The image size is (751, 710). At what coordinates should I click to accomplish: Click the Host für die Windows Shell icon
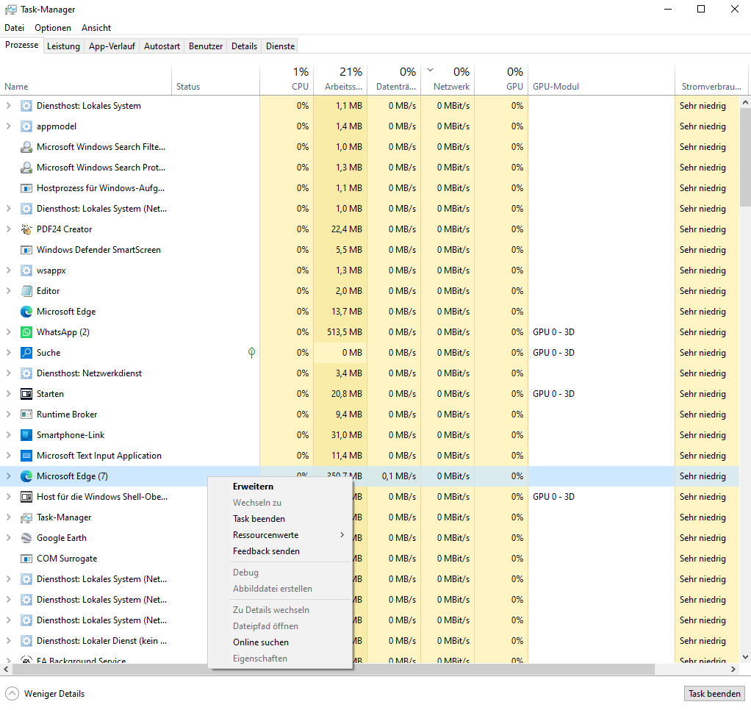pos(26,497)
